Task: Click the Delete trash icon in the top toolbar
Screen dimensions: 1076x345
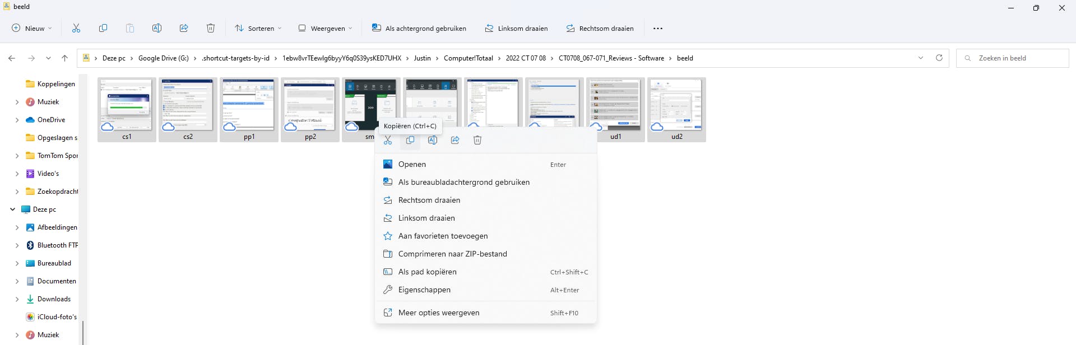Action: coord(211,28)
